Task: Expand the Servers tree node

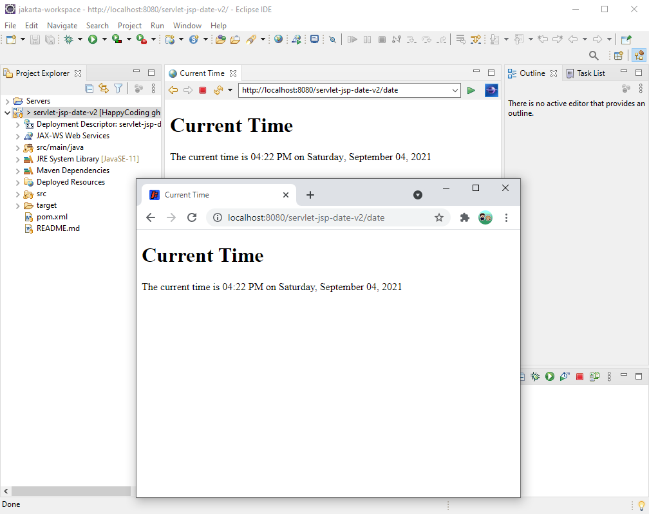Action: coord(7,101)
